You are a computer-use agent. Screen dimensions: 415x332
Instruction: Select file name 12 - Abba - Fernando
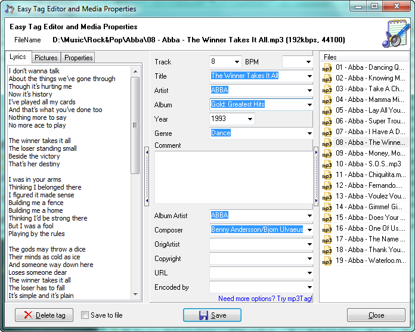tap(368, 185)
